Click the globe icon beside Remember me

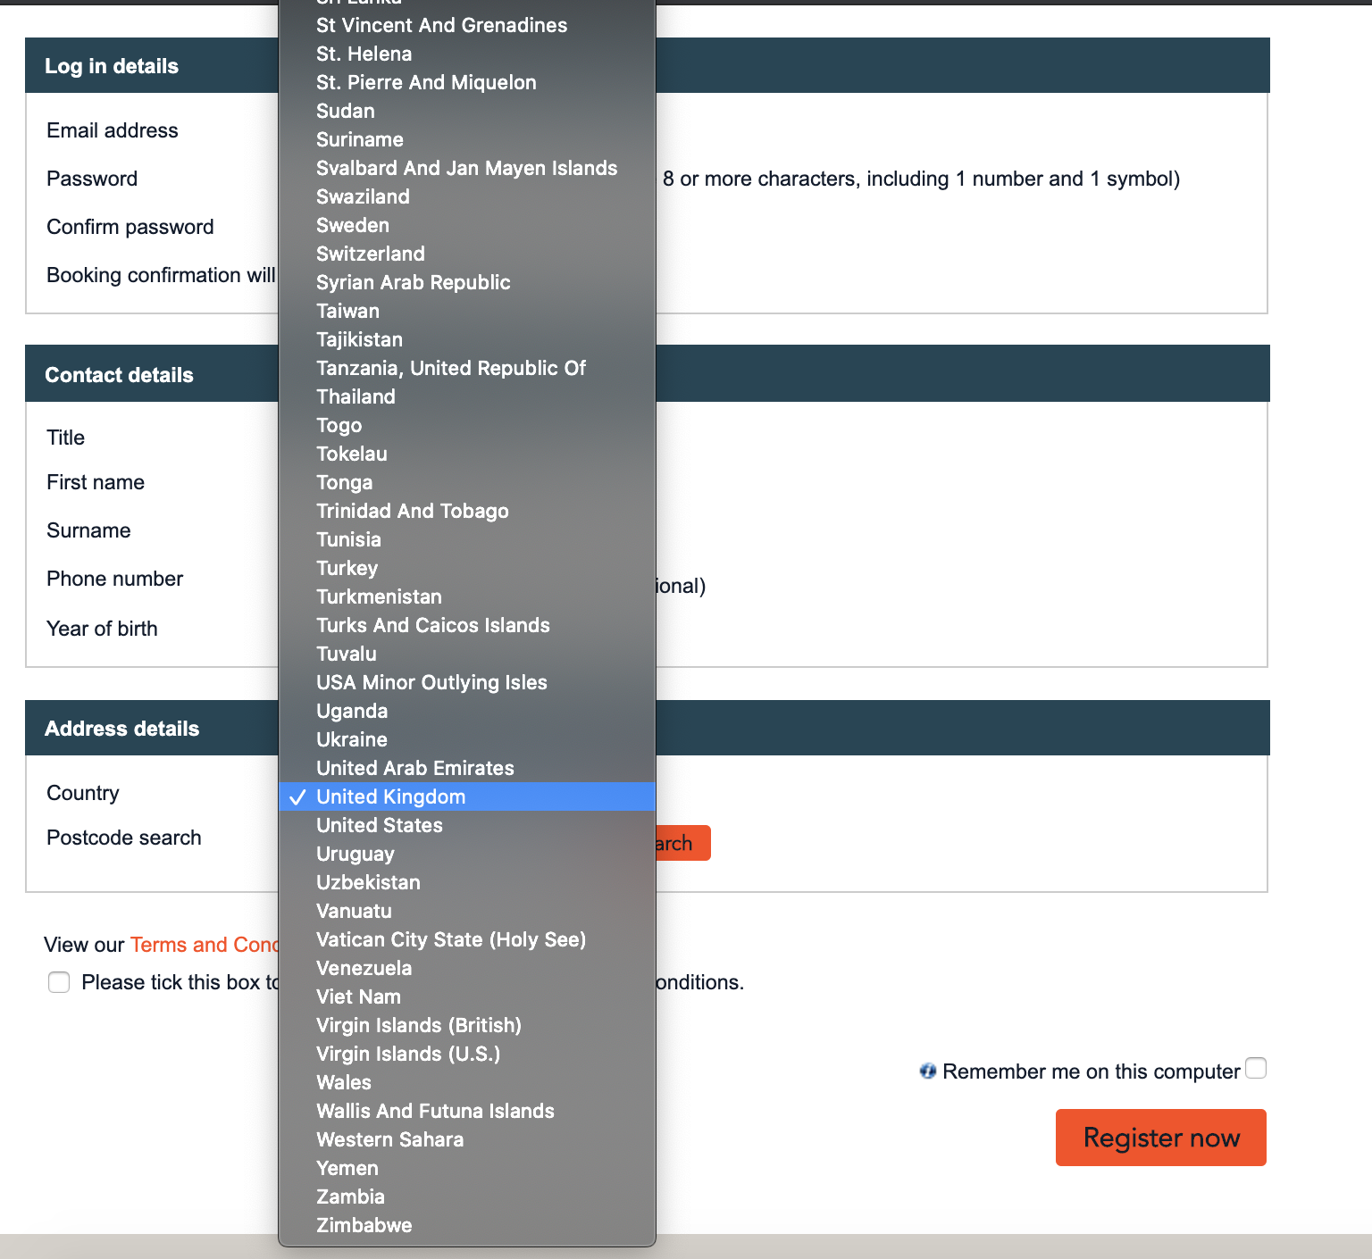tap(928, 1070)
